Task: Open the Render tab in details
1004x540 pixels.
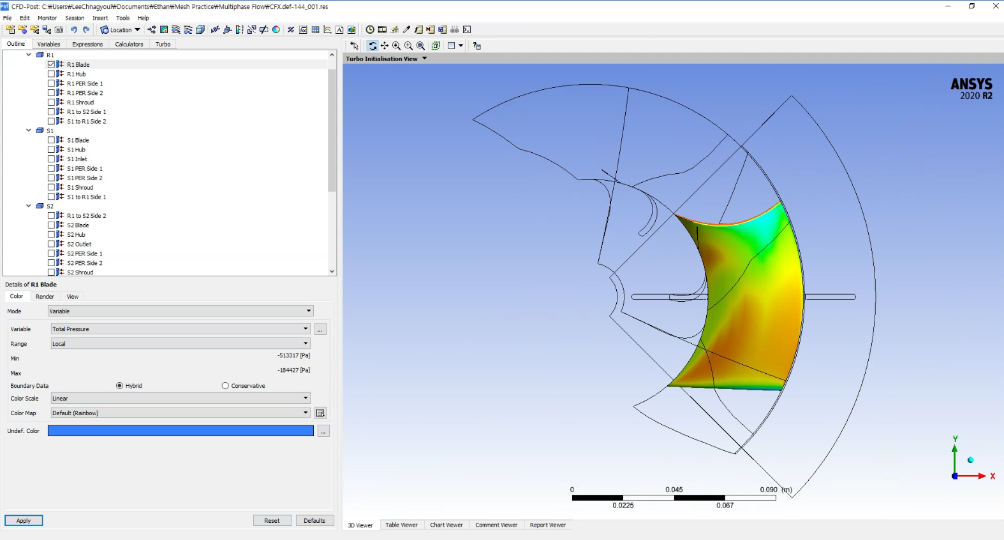Action: pyautogui.click(x=45, y=297)
